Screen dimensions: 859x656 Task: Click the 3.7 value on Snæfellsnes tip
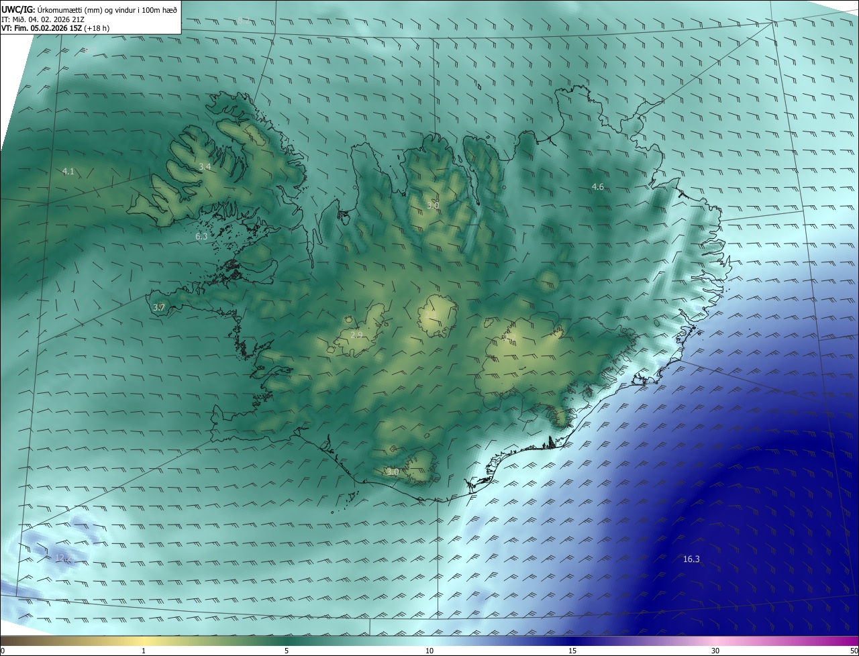[159, 307]
